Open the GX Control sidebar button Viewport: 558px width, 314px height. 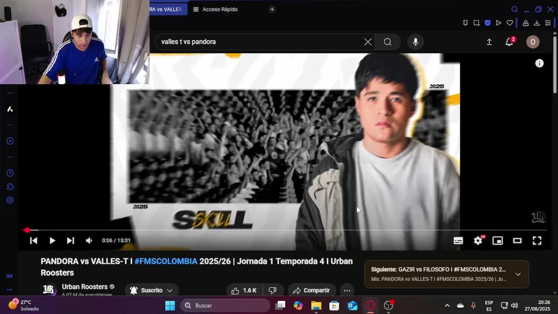[10, 276]
